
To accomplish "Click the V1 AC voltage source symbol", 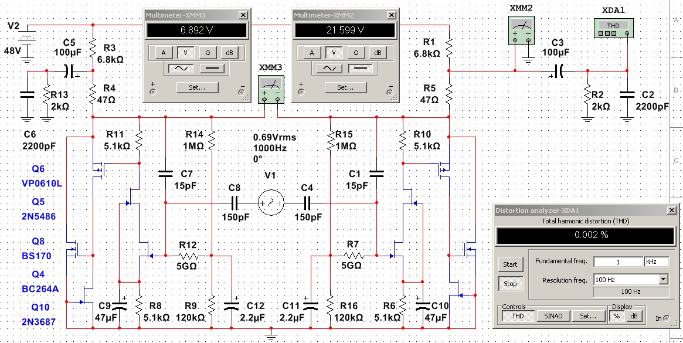I will [271, 203].
